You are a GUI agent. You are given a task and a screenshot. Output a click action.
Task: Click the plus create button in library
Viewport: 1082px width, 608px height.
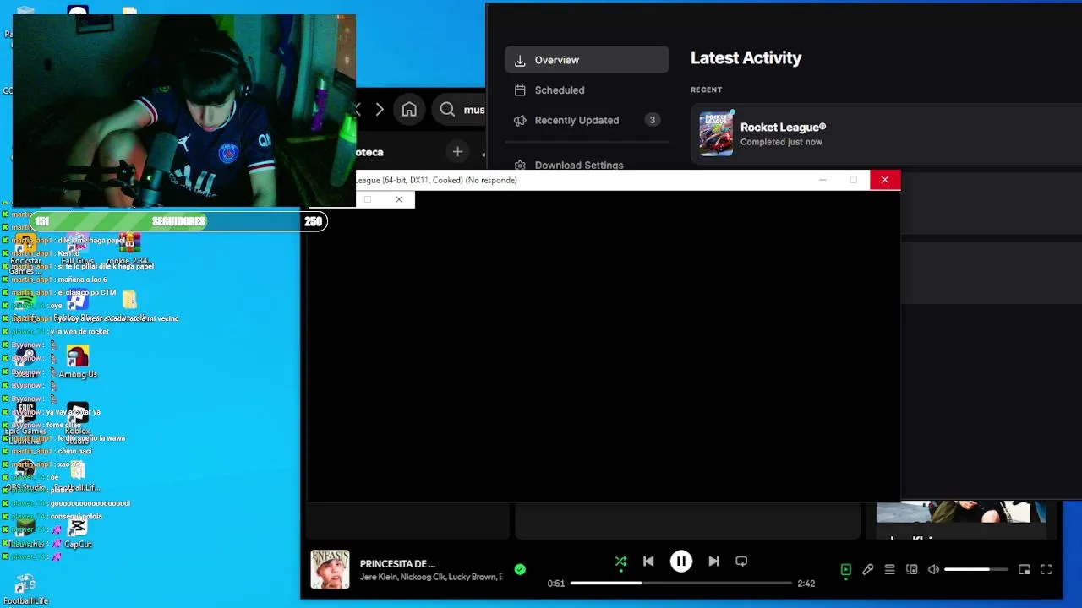457,152
